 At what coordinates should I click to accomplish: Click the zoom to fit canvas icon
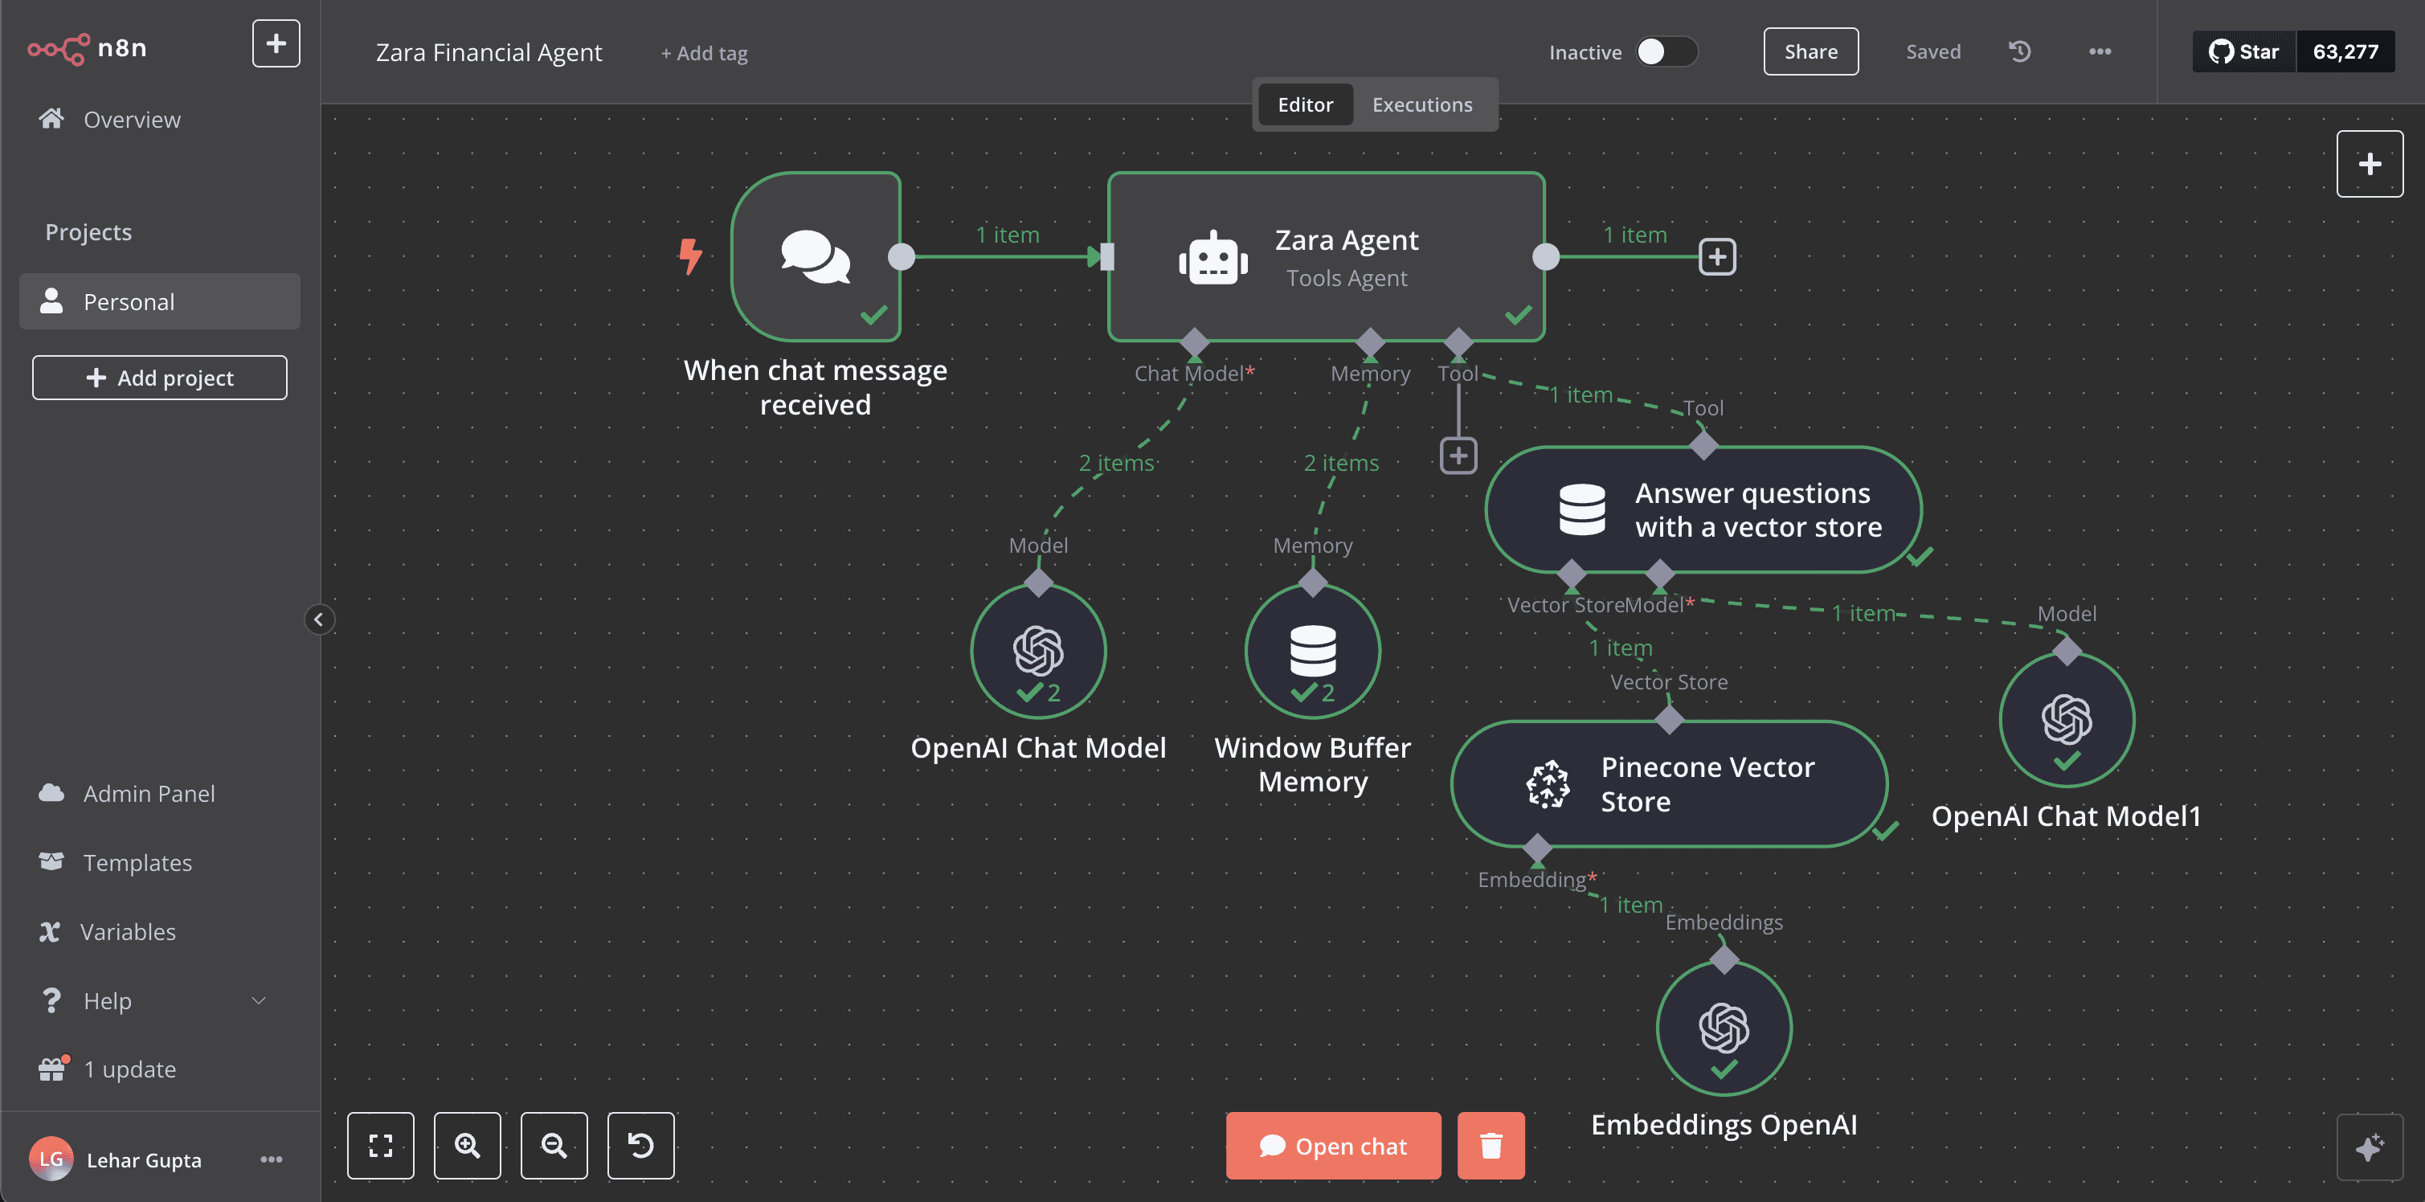[380, 1145]
